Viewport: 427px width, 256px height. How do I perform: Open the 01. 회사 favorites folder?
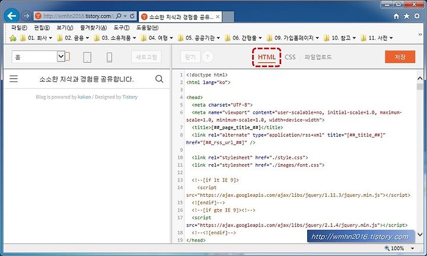[x=36, y=38]
